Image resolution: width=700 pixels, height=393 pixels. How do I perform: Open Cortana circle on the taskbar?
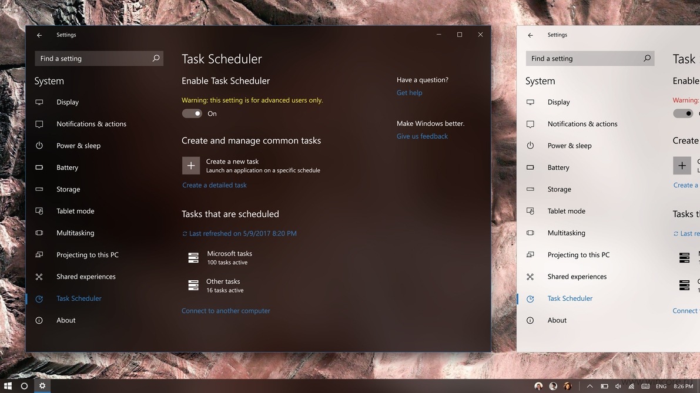(x=25, y=386)
